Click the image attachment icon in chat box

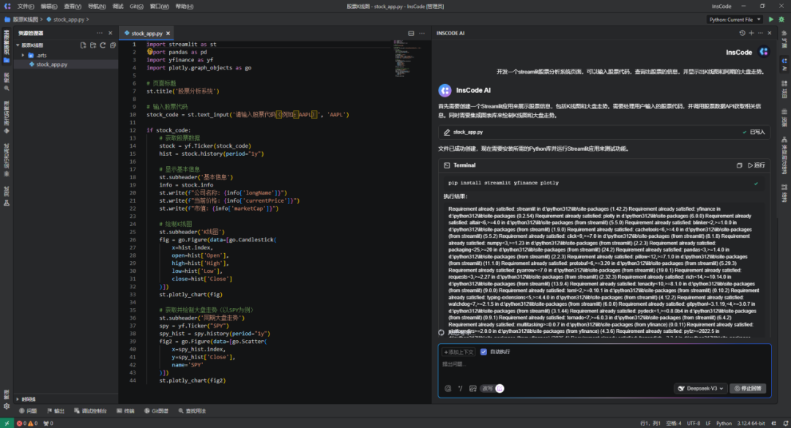pyautogui.click(x=473, y=388)
